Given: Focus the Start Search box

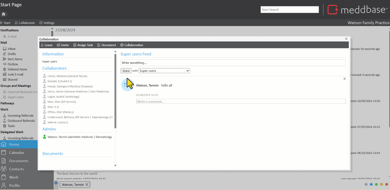Looking at the screenshot, I should click(290, 10).
